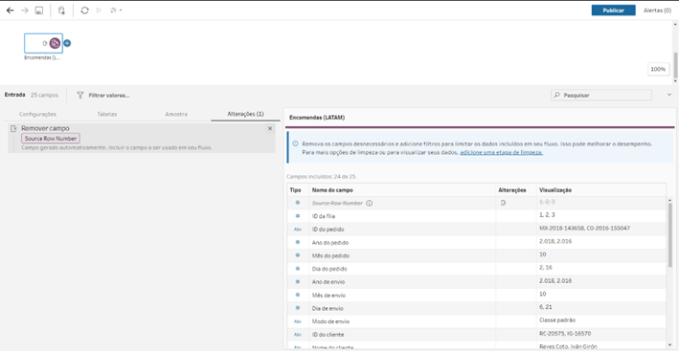Select the Encomendas input step icon
Viewport: 679px width, 351px height.
point(55,43)
